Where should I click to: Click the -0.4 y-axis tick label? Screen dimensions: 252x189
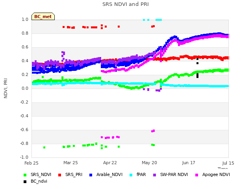tap(24, 116)
